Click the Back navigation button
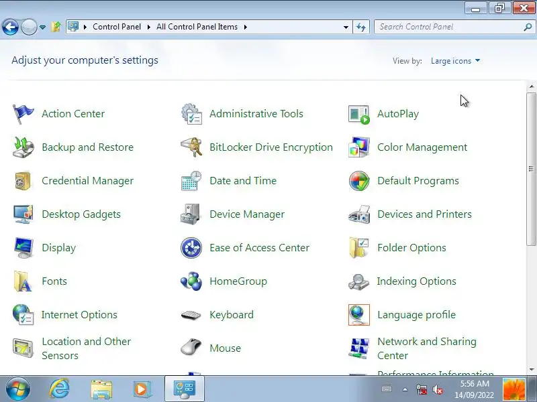Viewport: 537px width, 402px height. pyautogui.click(x=10, y=27)
